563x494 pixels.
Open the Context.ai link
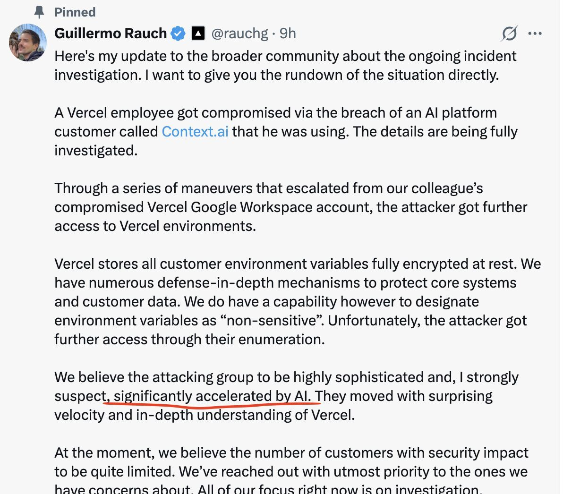pyautogui.click(x=195, y=131)
